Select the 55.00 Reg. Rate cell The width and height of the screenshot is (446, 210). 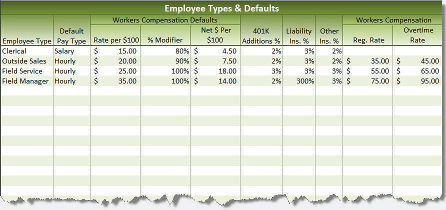pos(368,71)
